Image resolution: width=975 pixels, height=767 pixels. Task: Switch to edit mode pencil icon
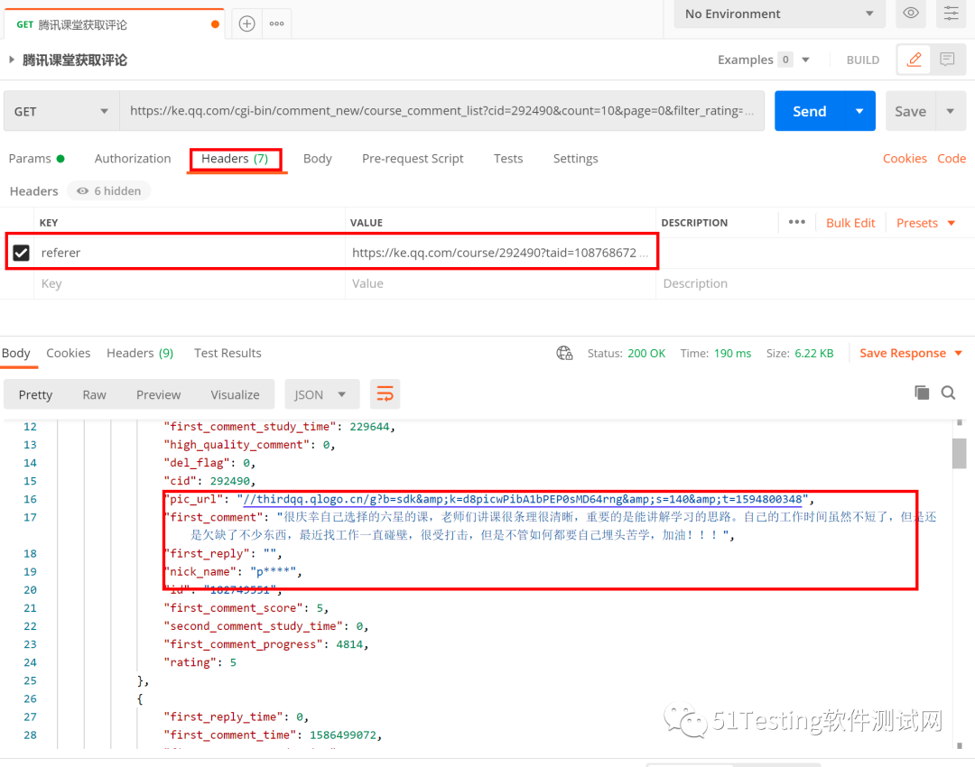click(x=915, y=60)
